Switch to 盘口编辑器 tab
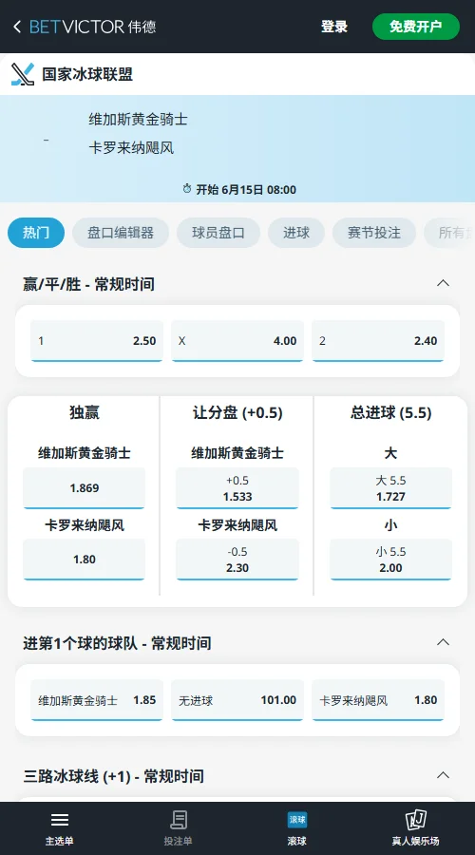 tap(121, 233)
